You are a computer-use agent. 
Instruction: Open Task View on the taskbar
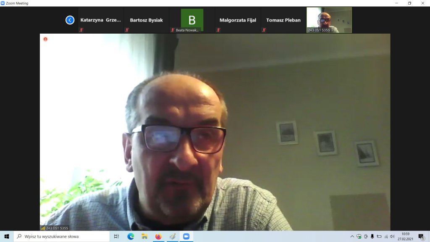tap(116, 236)
